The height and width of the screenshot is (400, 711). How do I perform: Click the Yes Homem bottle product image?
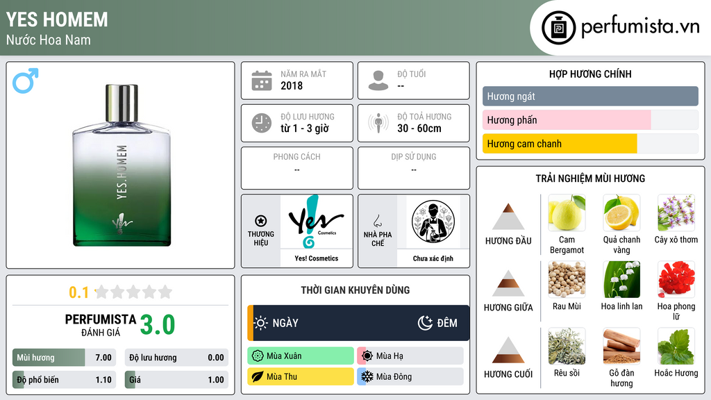click(x=122, y=165)
